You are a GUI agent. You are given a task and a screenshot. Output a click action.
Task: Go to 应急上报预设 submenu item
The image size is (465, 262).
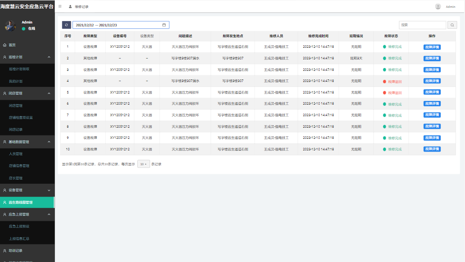(19, 226)
